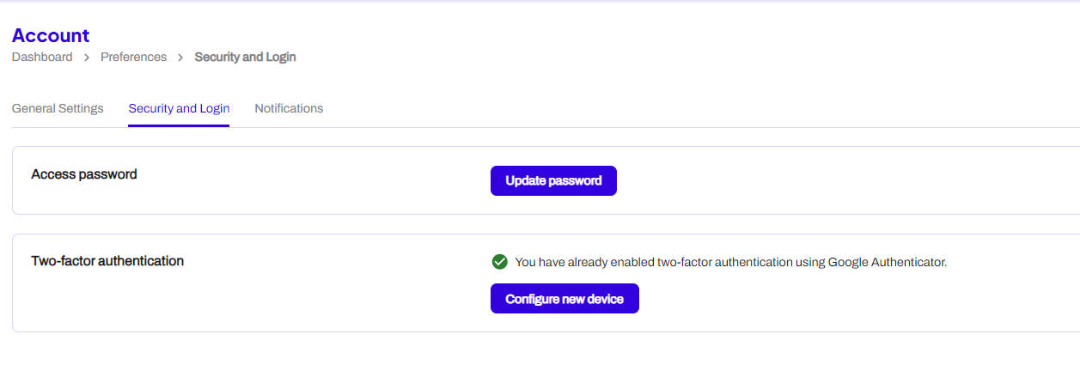Select the Security and Login tab

point(179,108)
